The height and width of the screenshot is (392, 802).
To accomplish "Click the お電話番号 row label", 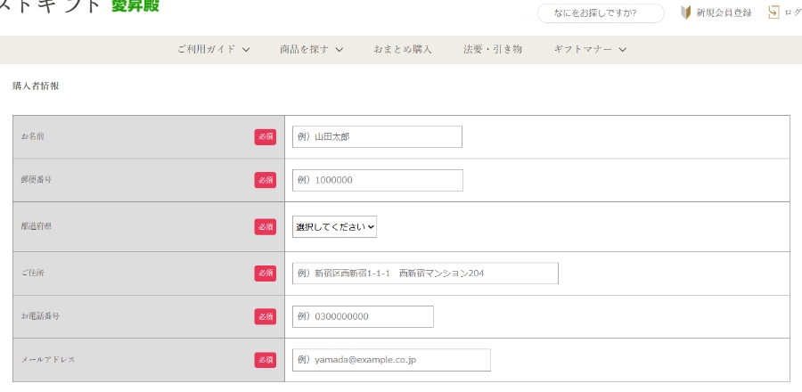I will (40, 316).
